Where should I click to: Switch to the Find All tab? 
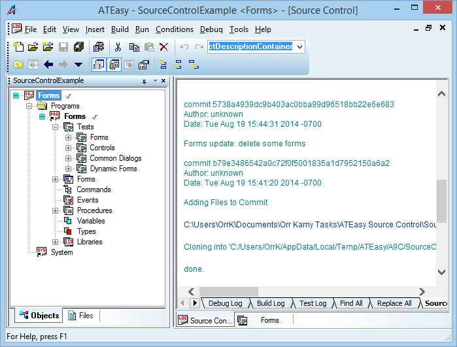pyautogui.click(x=351, y=303)
